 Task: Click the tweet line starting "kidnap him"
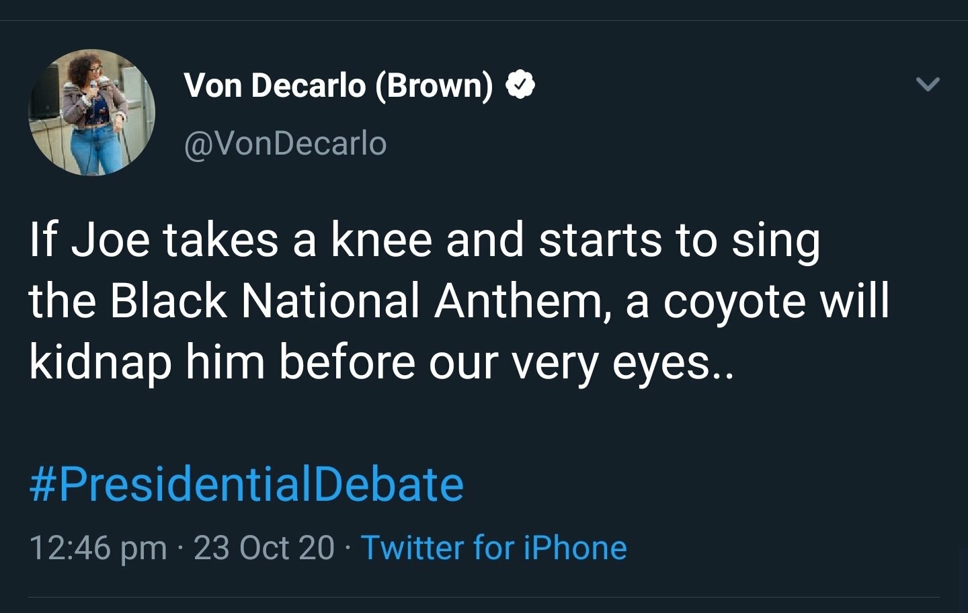point(381,362)
